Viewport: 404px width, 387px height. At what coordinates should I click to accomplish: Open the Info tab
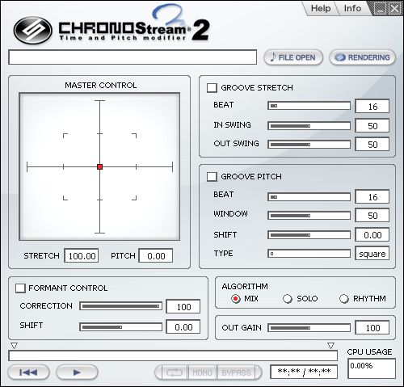tap(352, 8)
